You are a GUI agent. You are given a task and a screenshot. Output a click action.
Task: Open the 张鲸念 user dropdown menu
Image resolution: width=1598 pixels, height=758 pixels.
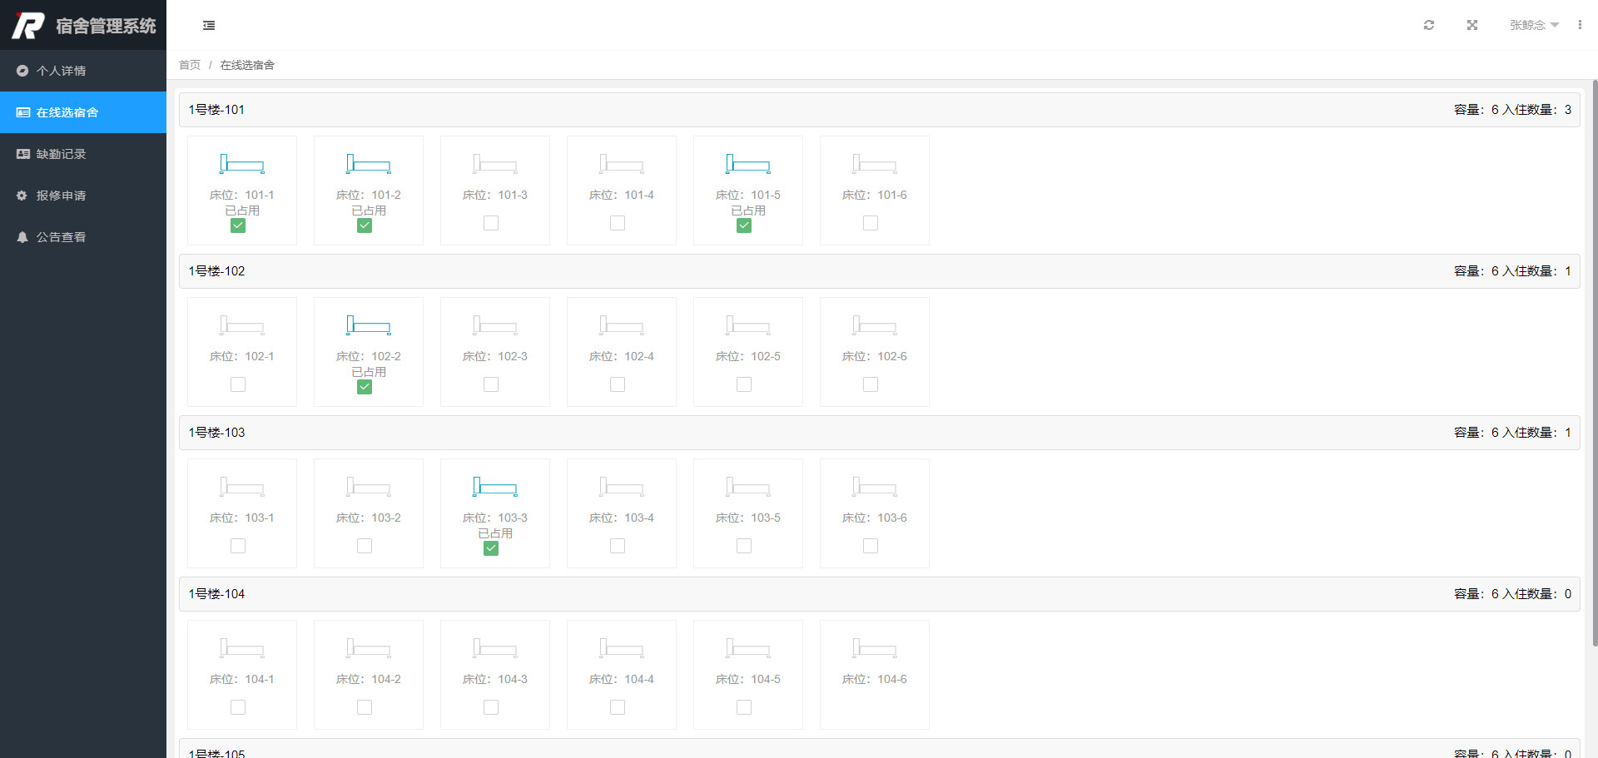(x=1534, y=25)
